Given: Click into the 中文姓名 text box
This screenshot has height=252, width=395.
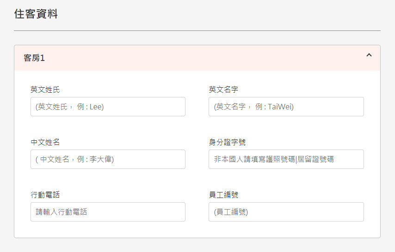Looking at the screenshot, I should 108,159.
